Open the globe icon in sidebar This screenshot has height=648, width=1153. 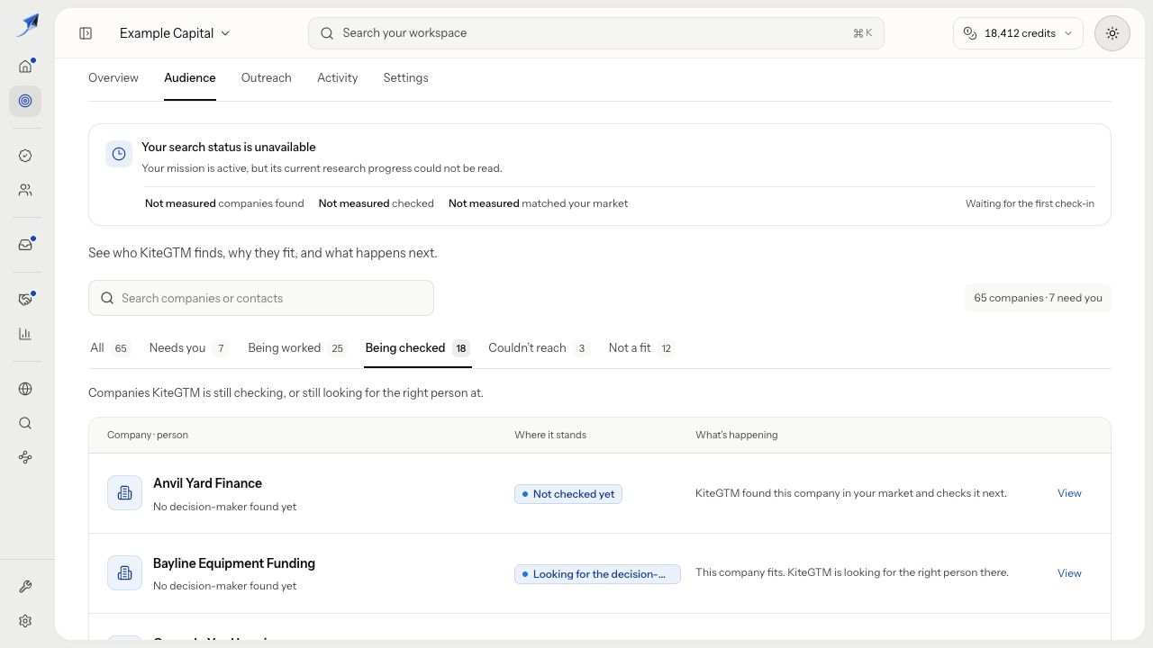(25, 389)
